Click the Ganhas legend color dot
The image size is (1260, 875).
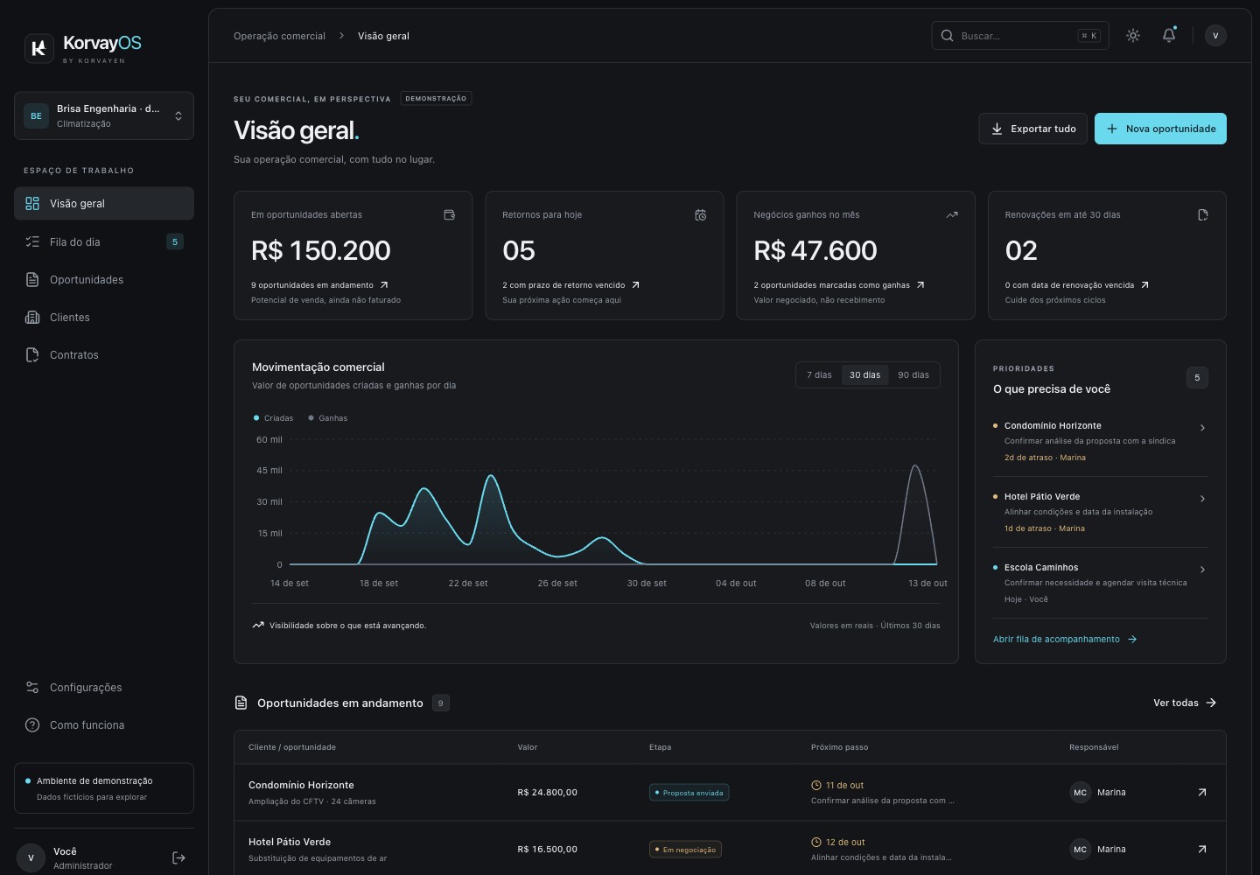(x=311, y=418)
